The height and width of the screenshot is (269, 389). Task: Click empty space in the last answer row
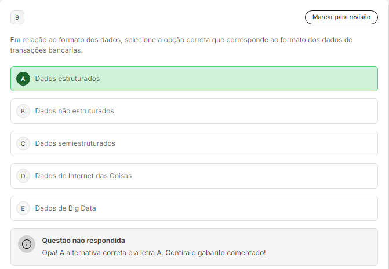click(243, 208)
